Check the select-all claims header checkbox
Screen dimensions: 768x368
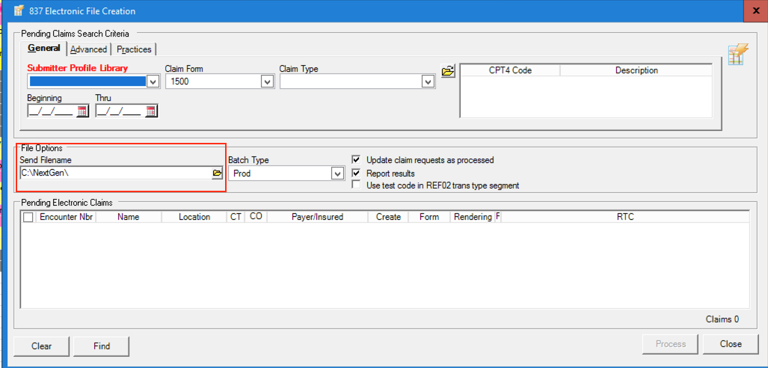pyautogui.click(x=28, y=218)
